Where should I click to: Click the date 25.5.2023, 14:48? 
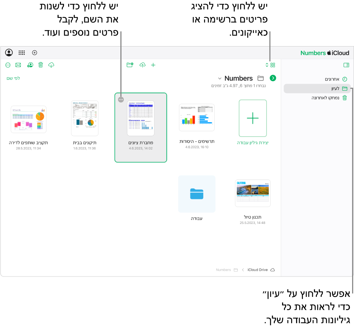tap(253, 223)
